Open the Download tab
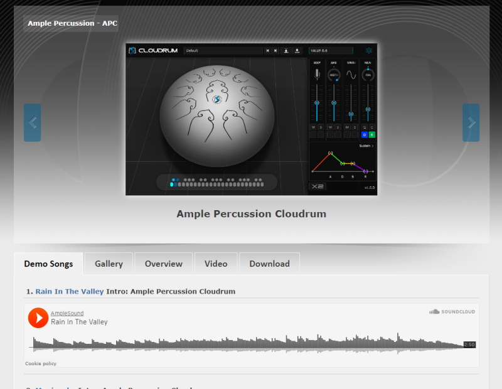Image resolution: width=502 pixels, height=389 pixels. tap(270, 264)
